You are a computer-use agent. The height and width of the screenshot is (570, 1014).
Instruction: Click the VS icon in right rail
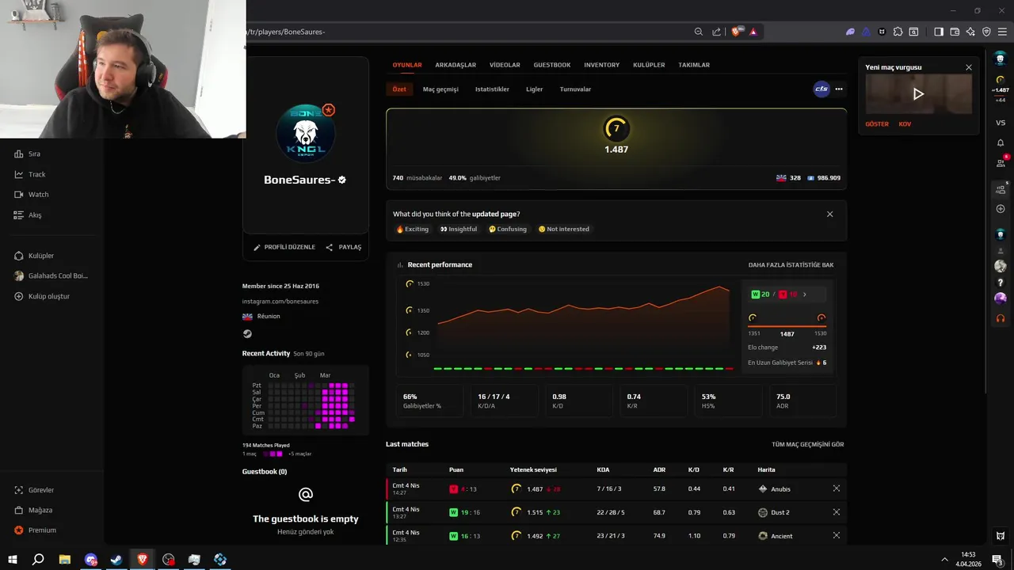click(1001, 123)
